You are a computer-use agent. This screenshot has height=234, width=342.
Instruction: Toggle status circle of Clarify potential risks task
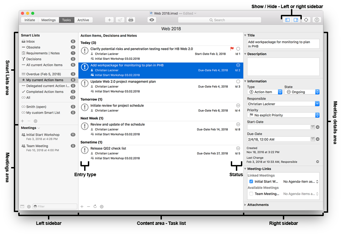tap(238, 49)
